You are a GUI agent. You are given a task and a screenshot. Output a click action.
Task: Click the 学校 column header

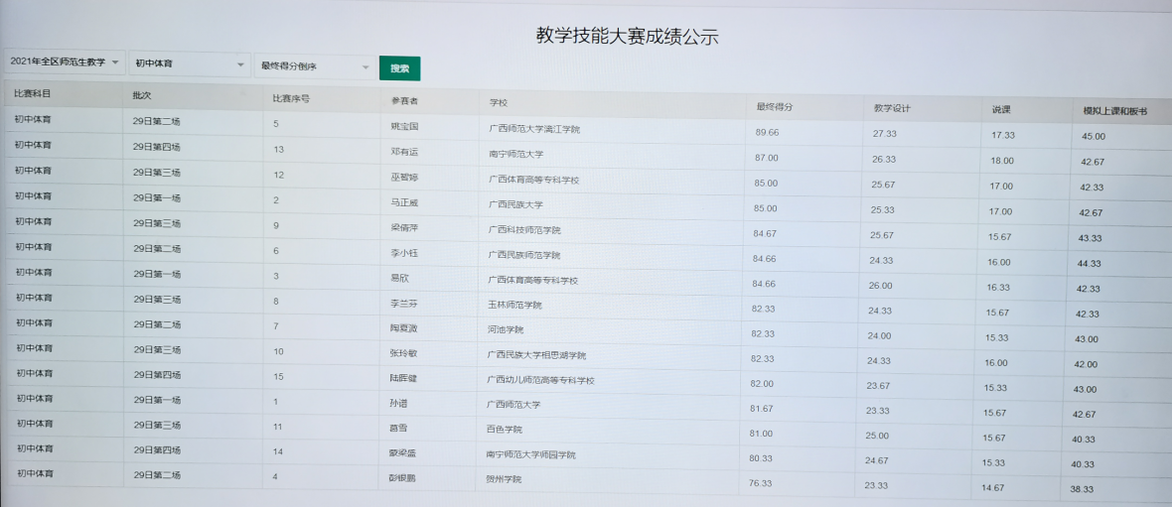[499, 103]
